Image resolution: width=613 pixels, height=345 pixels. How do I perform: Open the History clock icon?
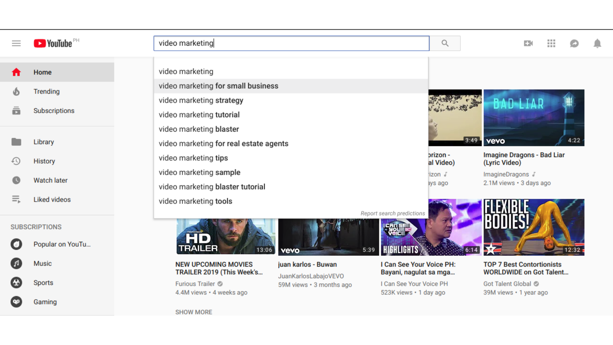[16, 161]
